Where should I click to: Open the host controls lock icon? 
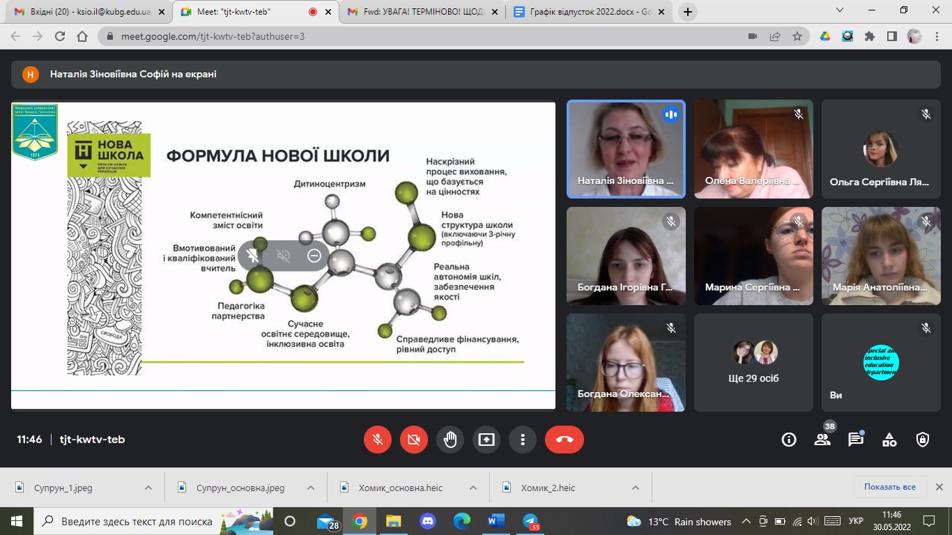point(923,440)
